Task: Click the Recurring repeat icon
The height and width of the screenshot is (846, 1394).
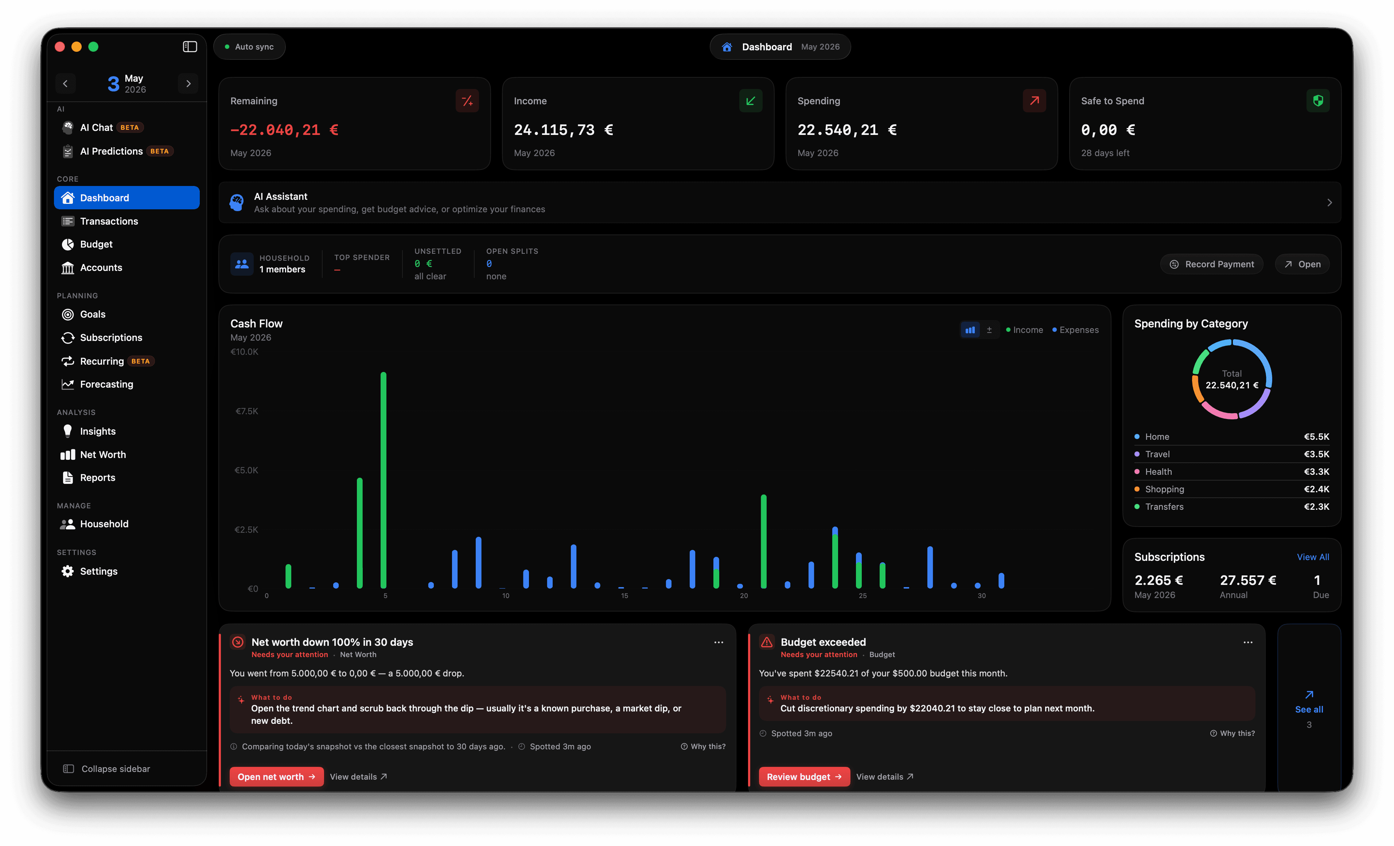Action: pyautogui.click(x=68, y=361)
